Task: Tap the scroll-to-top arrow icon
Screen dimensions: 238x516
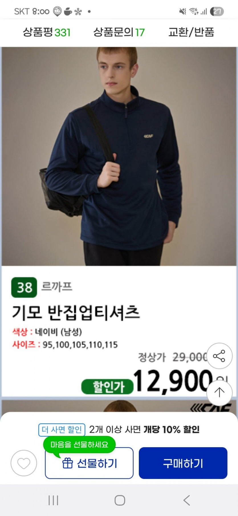Action: 219,392
